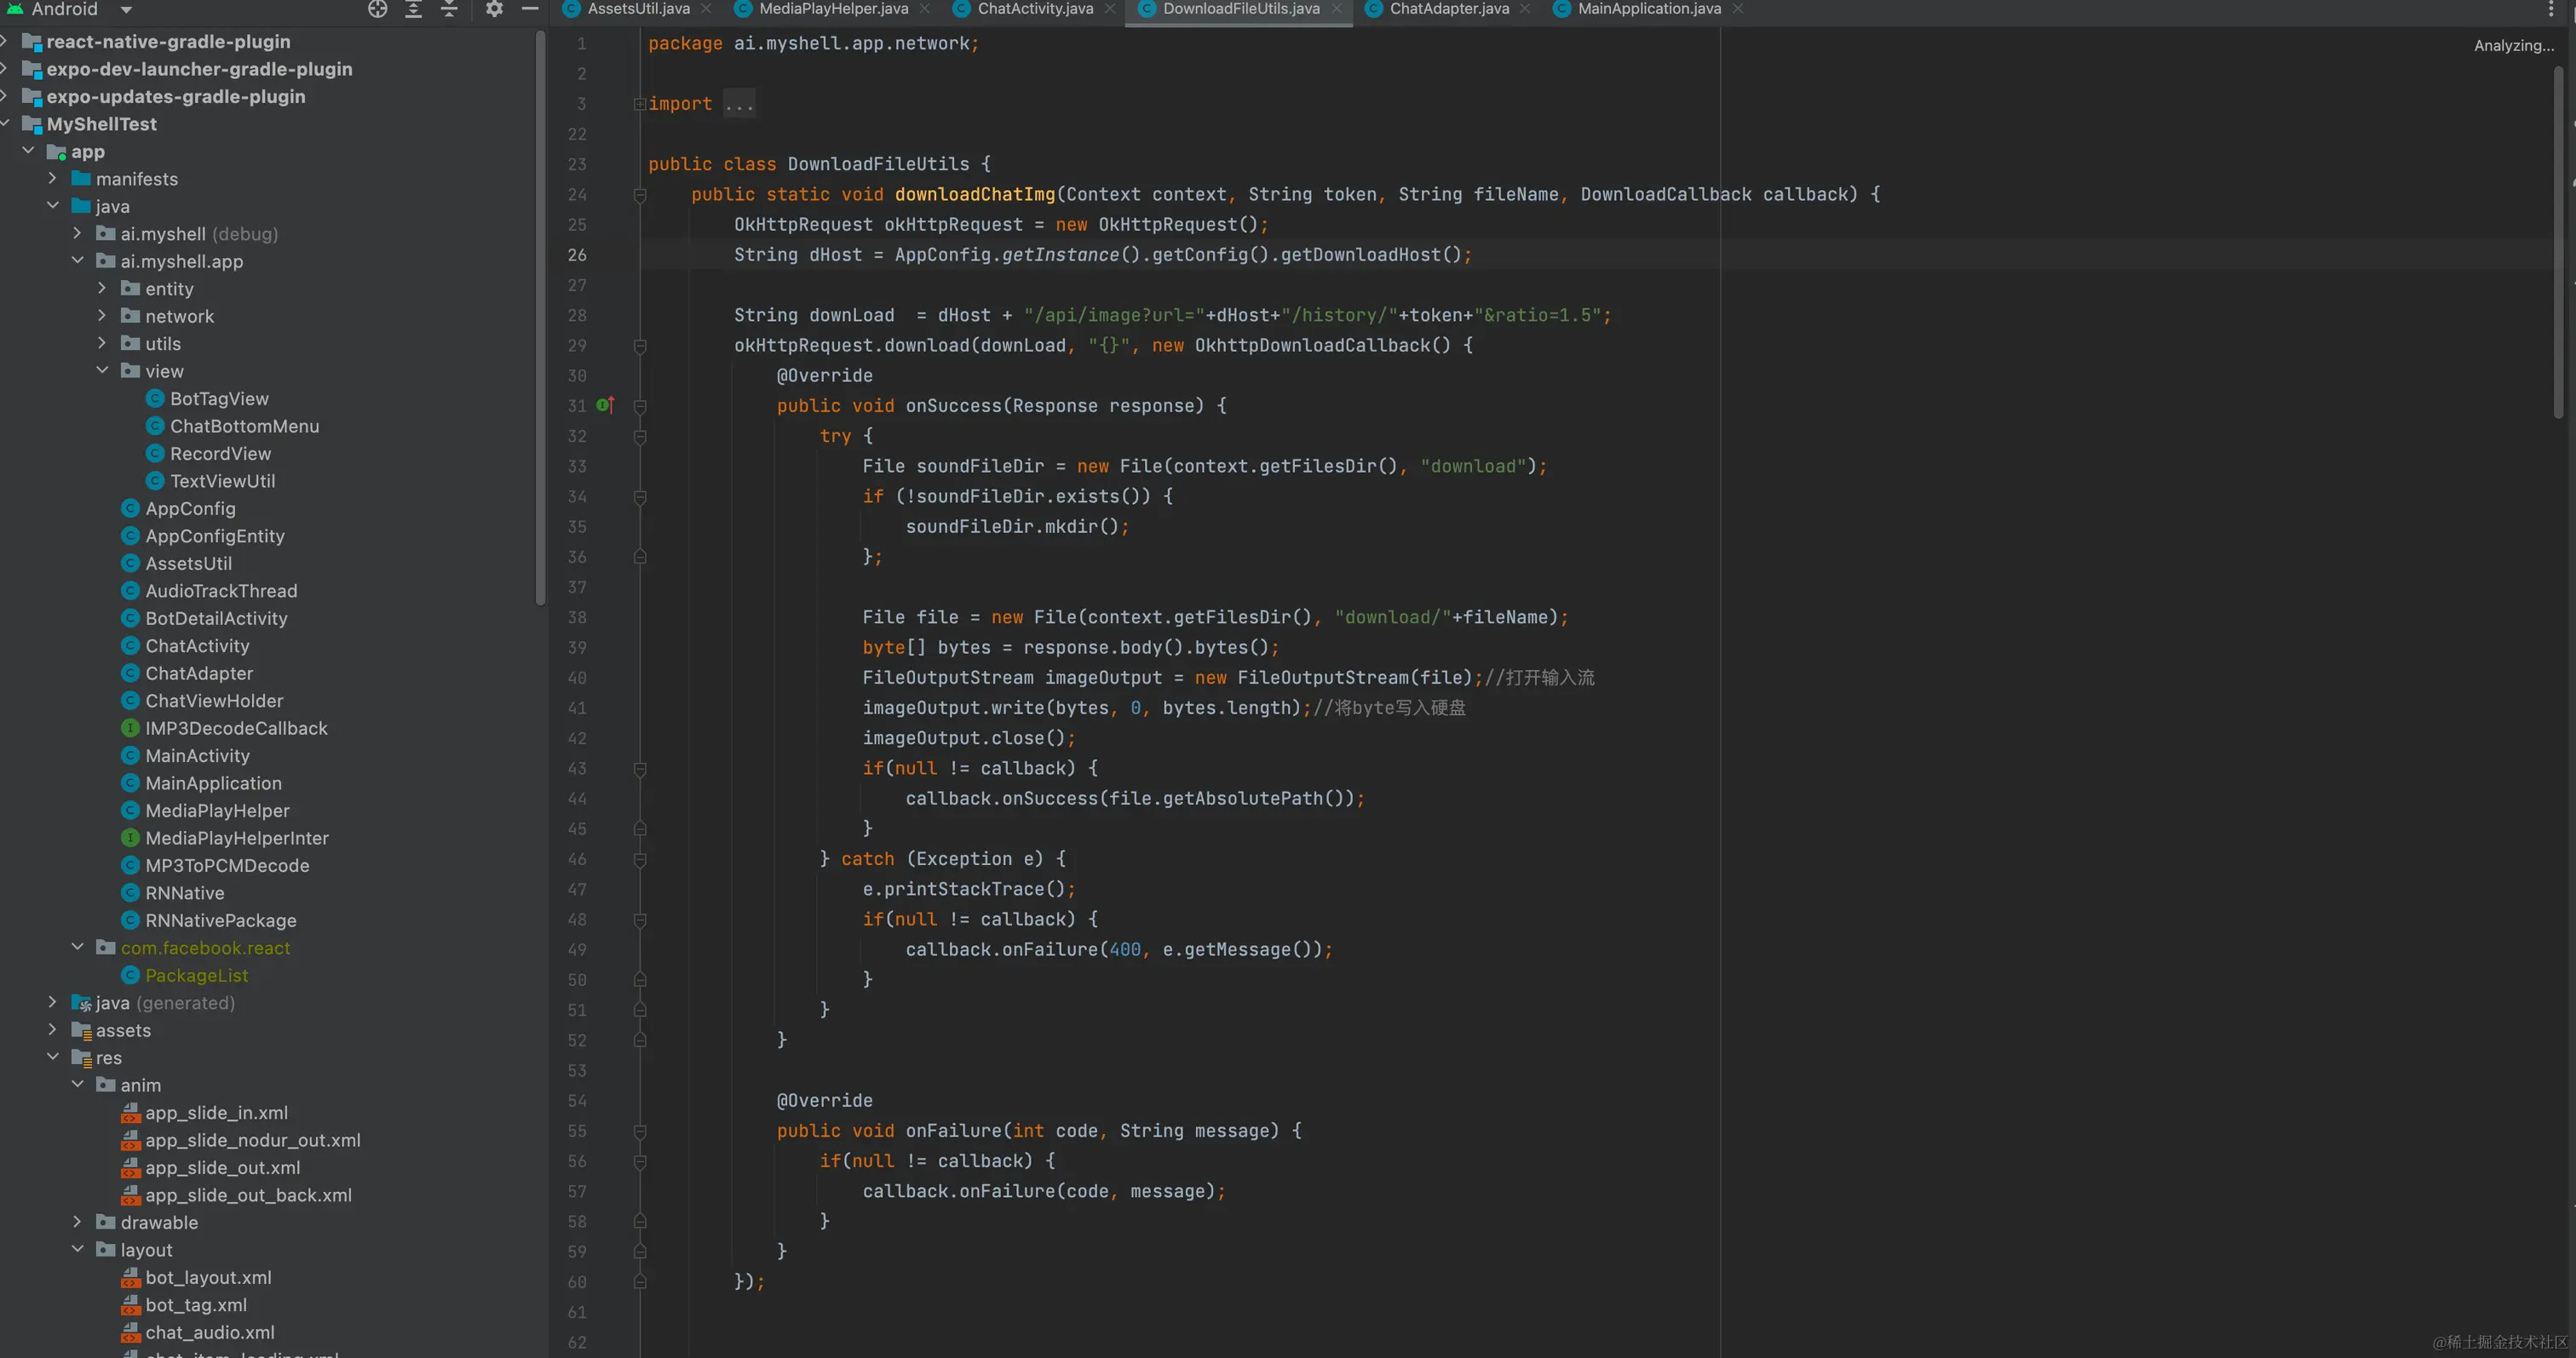
Task: Expand the drawable folder
Action: (77, 1222)
